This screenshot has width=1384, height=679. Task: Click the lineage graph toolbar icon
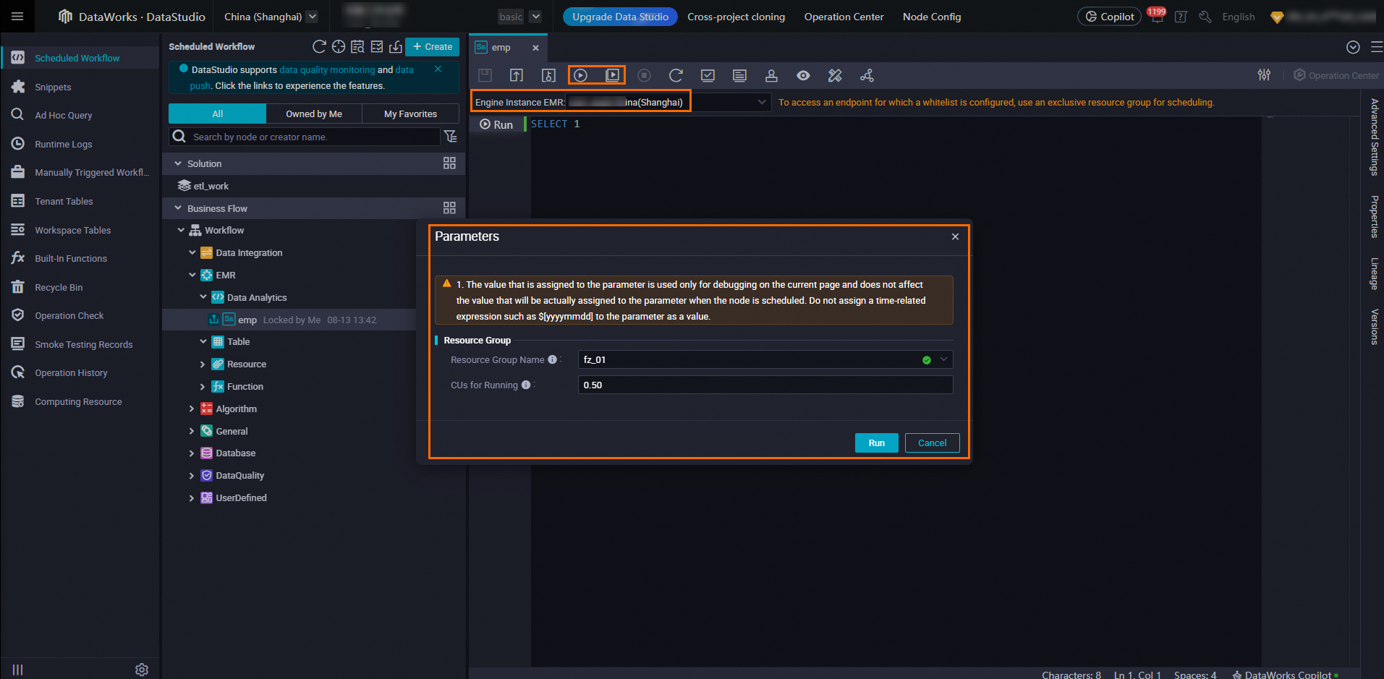click(867, 75)
